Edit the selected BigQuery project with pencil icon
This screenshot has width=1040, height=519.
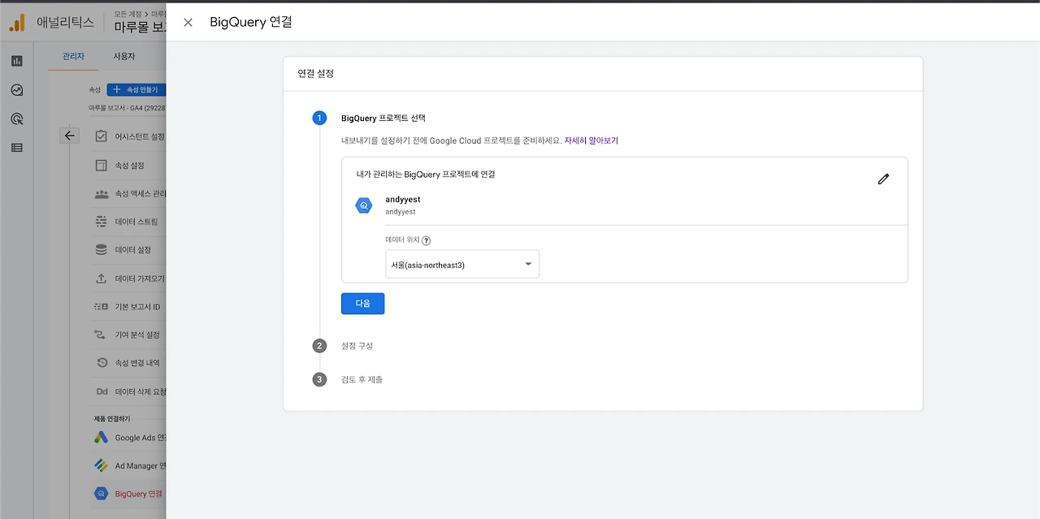point(883,179)
